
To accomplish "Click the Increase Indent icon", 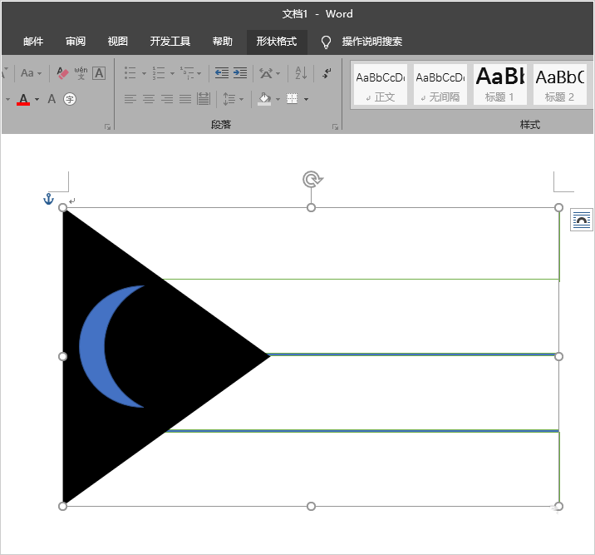I will click(x=240, y=73).
